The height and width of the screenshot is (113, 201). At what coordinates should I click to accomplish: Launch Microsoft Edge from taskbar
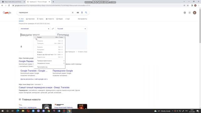[18, 111]
